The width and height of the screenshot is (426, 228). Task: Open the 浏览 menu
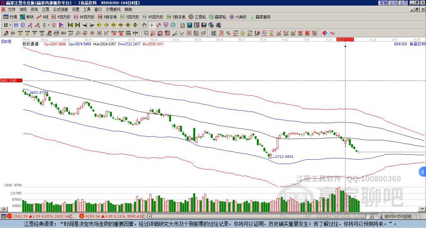[x=23, y=10]
